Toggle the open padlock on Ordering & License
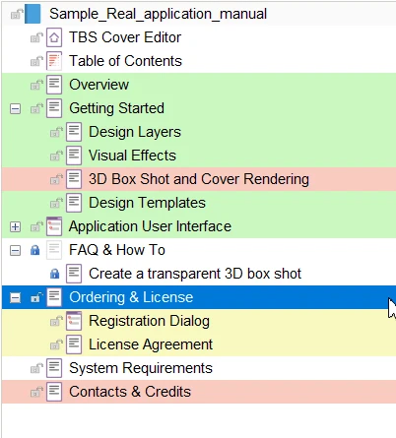 35,297
